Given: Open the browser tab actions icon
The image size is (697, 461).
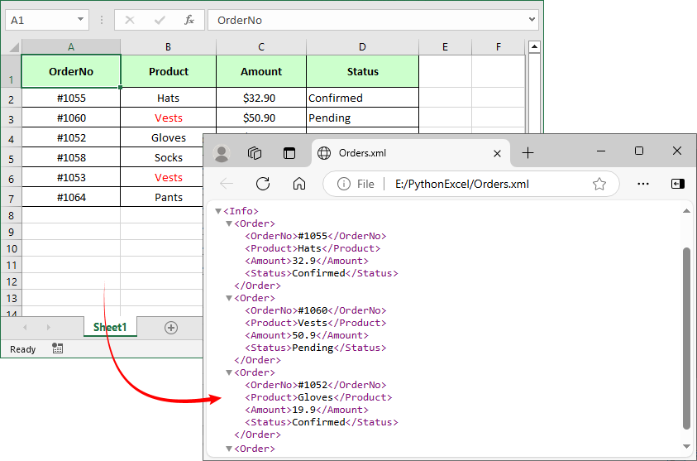Looking at the screenshot, I should (289, 153).
